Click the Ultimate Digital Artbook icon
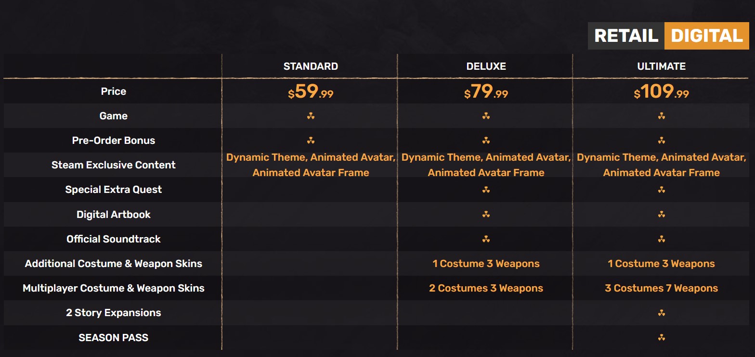755x357 pixels. coord(662,214)
